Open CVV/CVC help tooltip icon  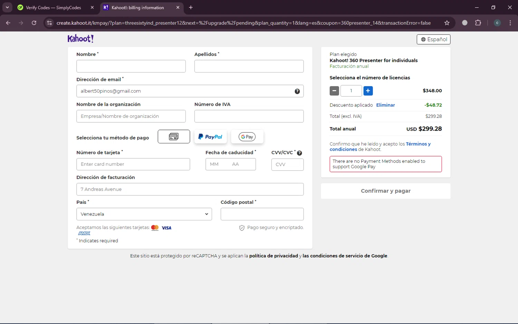299,153
